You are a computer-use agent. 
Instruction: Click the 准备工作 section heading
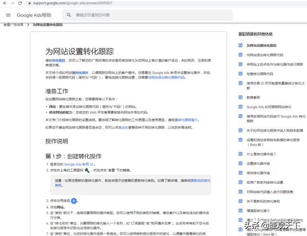[57, 91]
